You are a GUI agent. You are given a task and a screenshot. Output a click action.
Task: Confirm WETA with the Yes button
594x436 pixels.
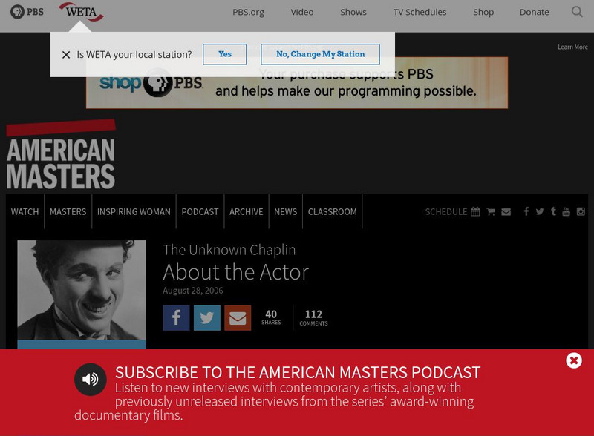225,54
